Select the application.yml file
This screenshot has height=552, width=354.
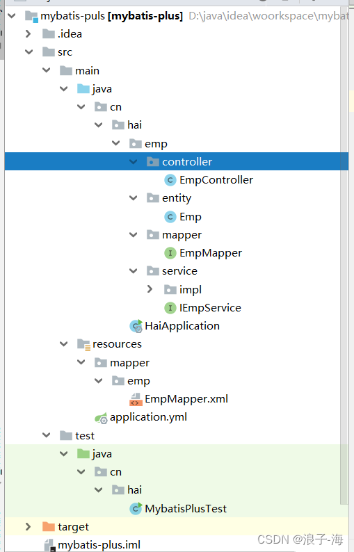[148, 417]
